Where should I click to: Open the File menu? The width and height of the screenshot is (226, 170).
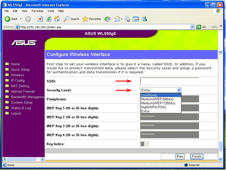point(7,11)
